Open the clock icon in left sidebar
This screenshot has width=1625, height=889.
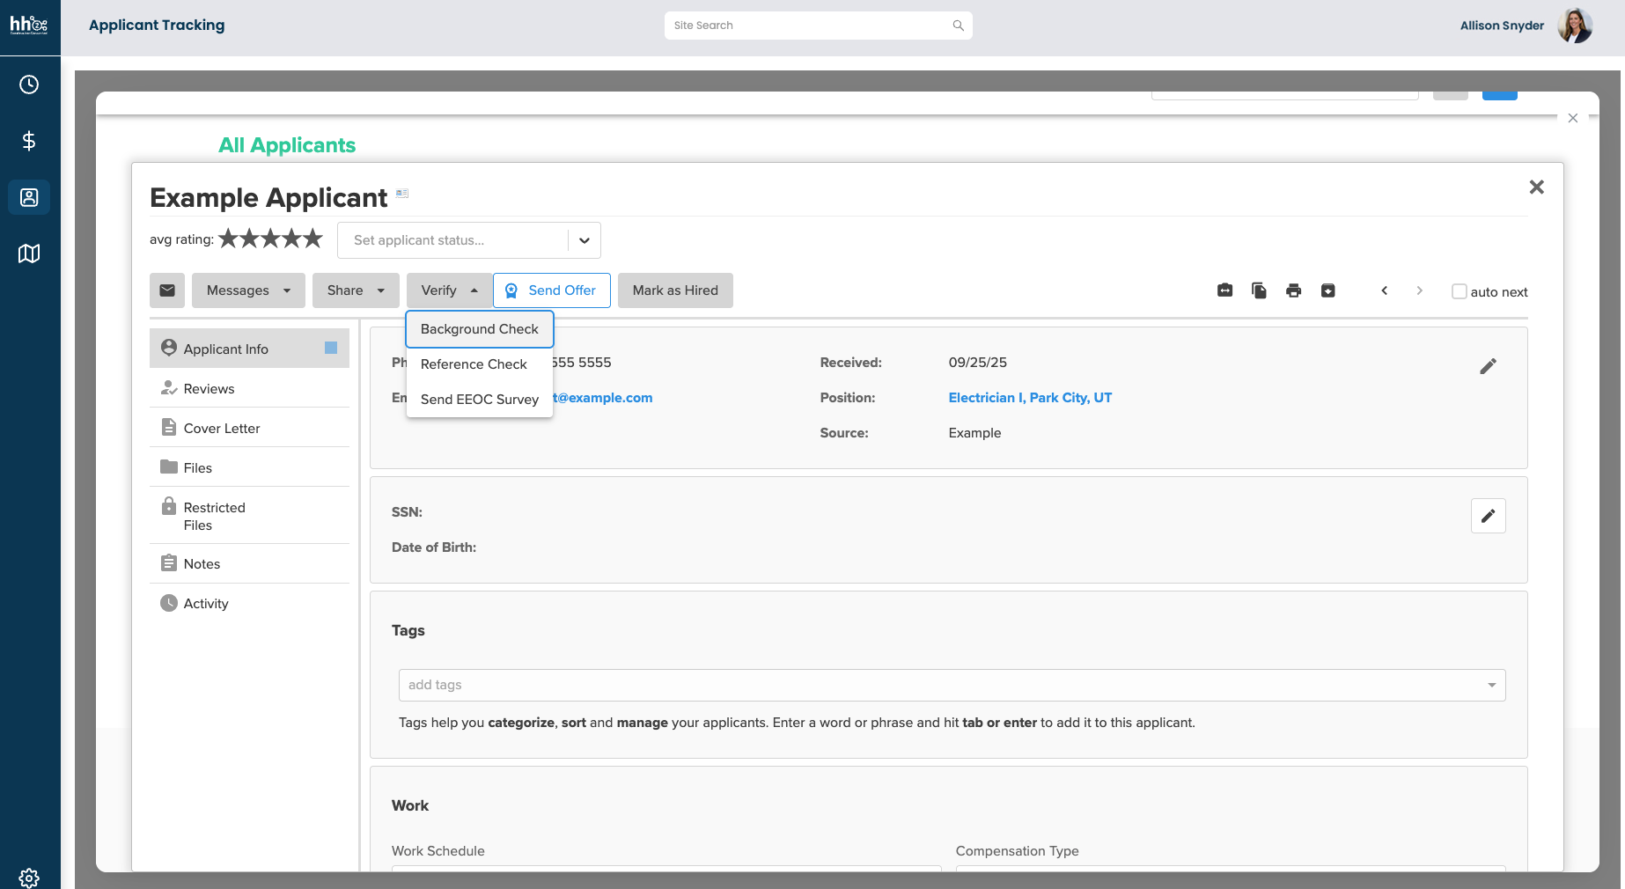point(29,84)
